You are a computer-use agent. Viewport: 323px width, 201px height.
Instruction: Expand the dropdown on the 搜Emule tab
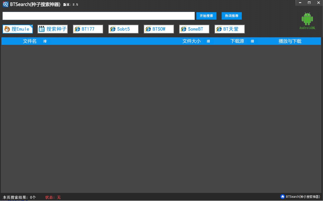click(31, 26)
